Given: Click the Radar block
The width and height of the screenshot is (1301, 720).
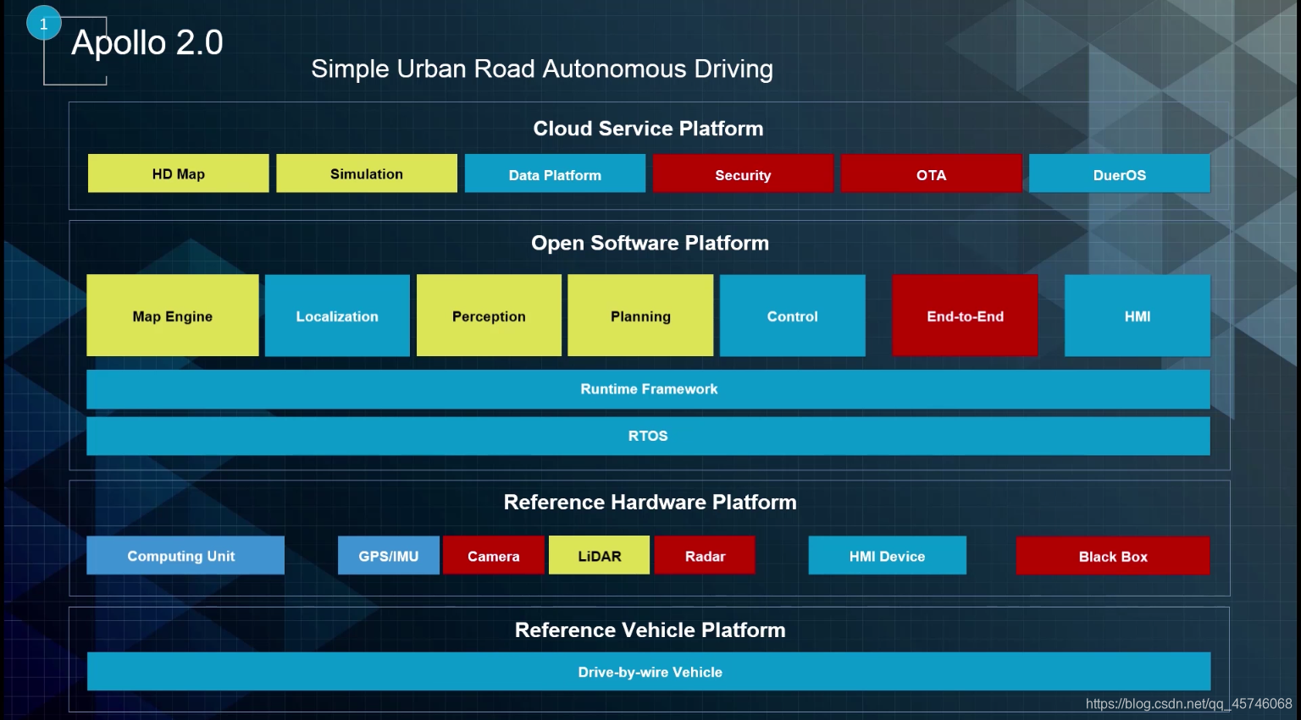Looking at the screenshot, I should pyautogui.click(x=705, y=556).
